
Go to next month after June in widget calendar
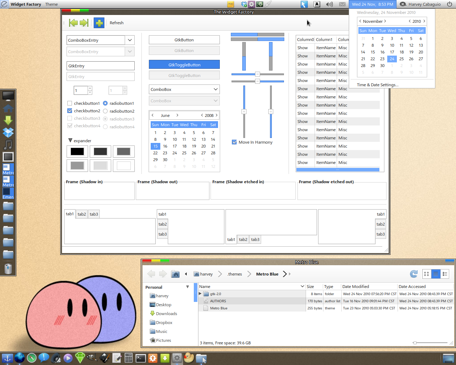177,115
